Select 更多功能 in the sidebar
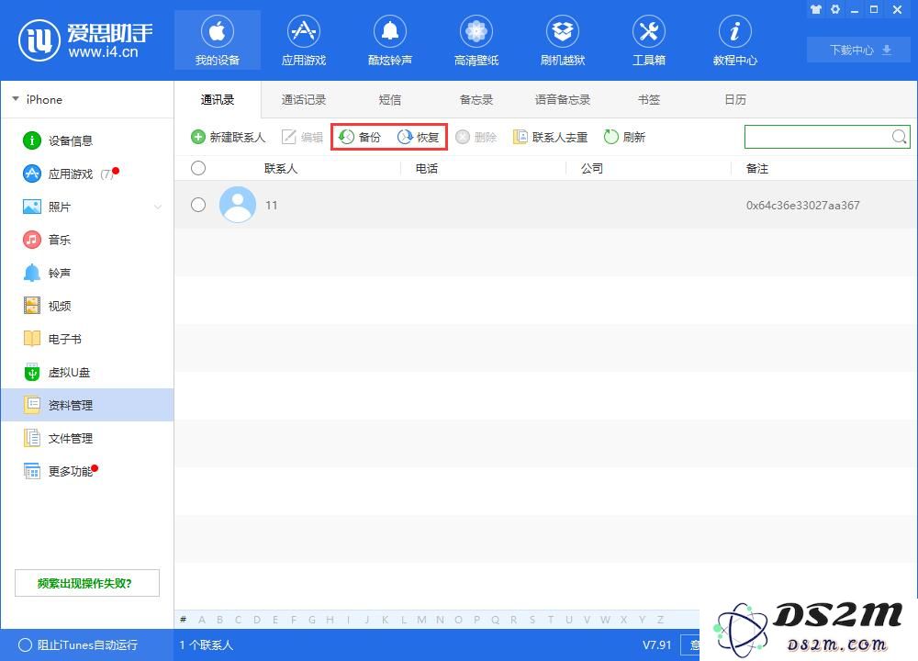This screenshot has width=918, height=661. 87,471
